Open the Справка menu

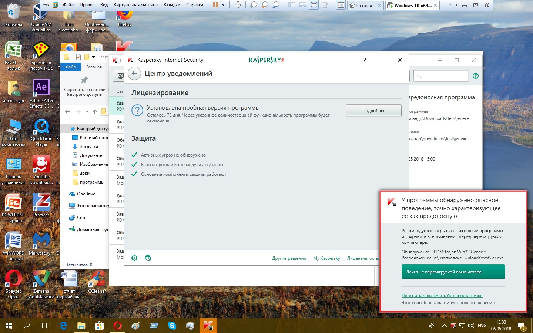(x=195, y=5)
